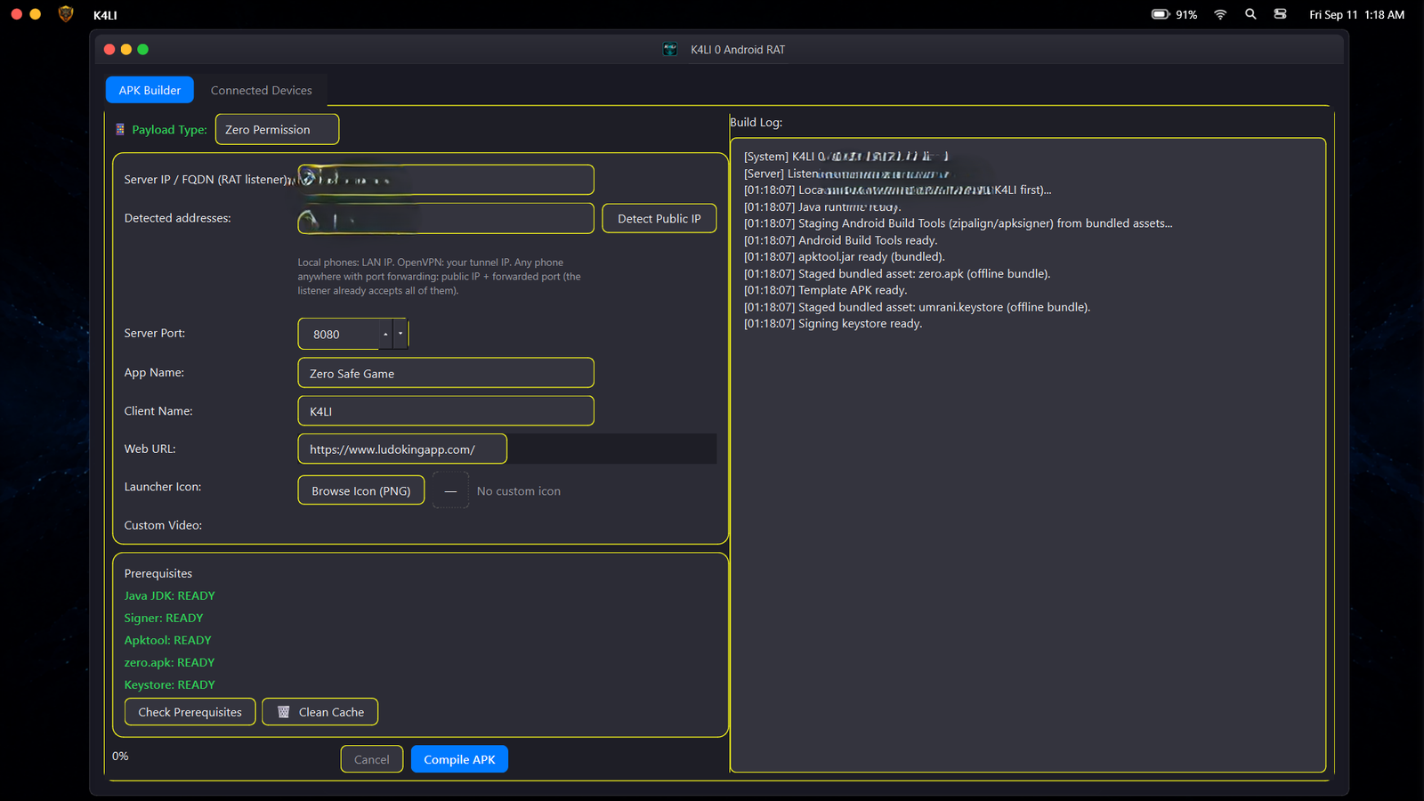Focus the Server IP / FQDN input field
The height and width of the screenshot is (801, 1424).
click(x=445, y=179)
